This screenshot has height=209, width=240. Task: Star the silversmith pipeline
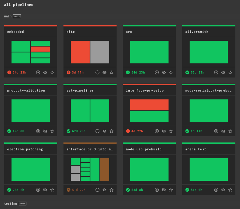230,72
